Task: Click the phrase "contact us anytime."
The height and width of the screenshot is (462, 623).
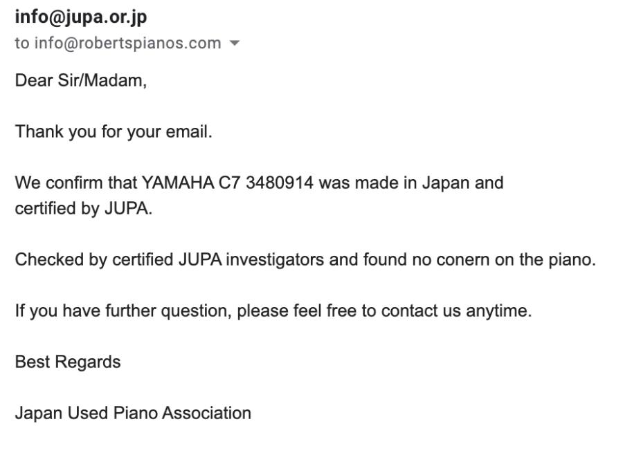Action: point(457,311)
